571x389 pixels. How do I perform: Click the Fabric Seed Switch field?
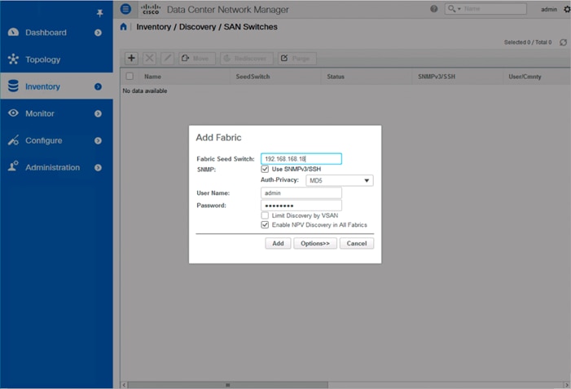(301, 158)
